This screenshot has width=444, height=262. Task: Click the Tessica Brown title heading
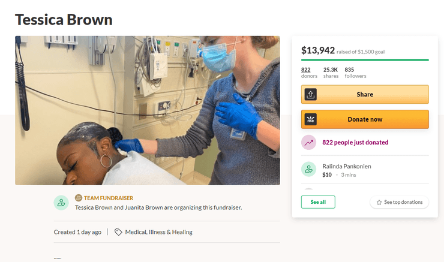click(64, 19)
